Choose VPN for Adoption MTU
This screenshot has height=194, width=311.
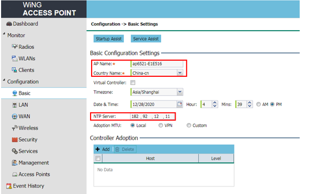[x=161, y=125]
